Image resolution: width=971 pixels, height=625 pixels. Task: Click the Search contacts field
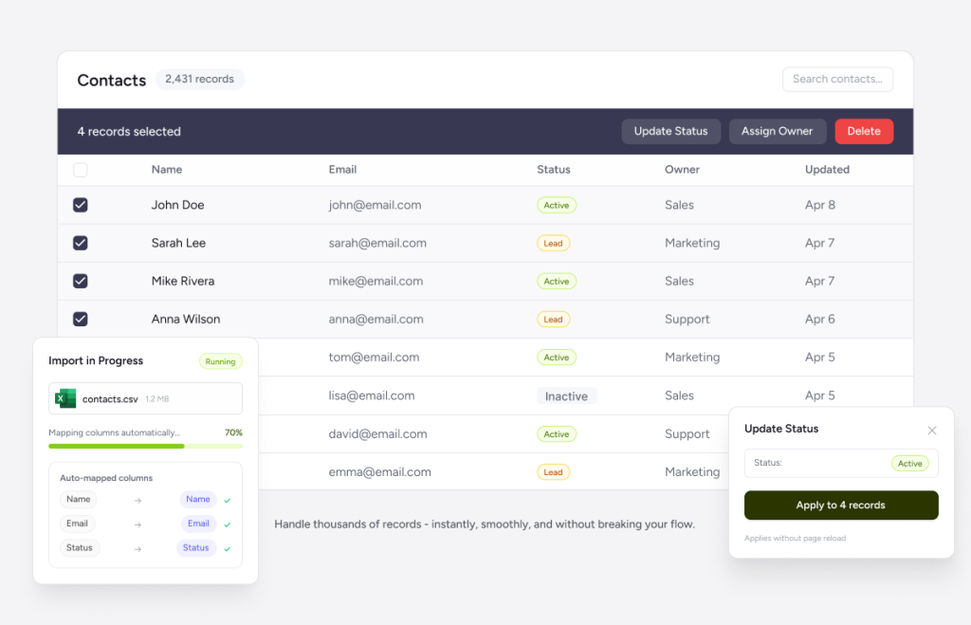[x=837, y=80]
